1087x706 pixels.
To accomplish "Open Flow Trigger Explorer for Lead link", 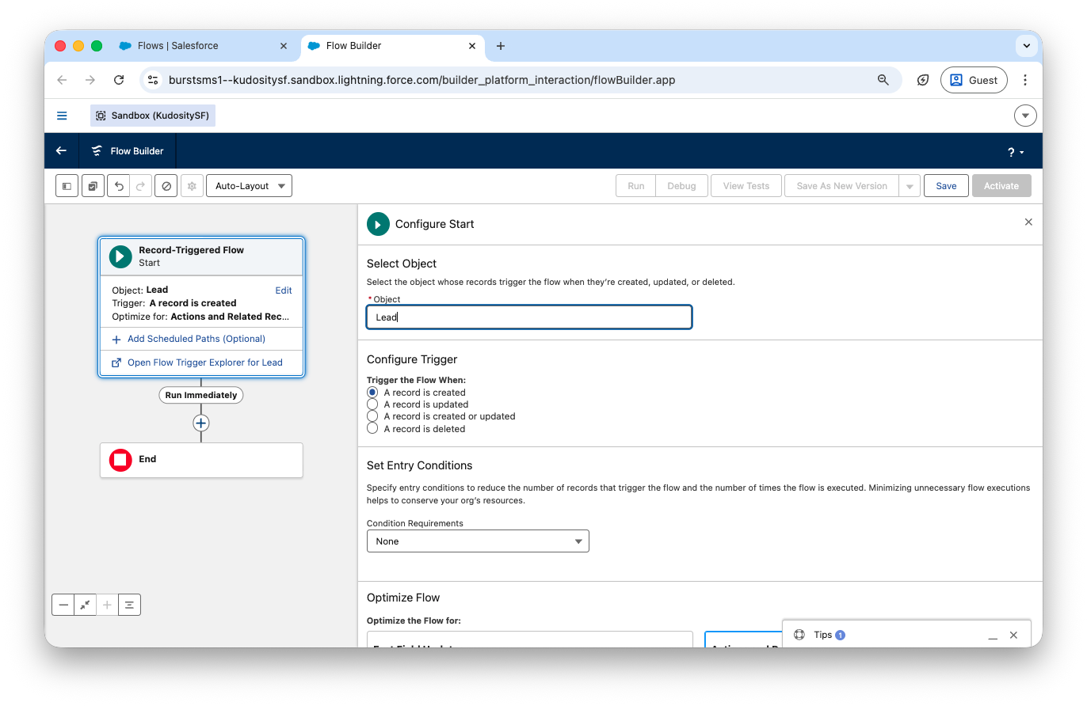I will pyautogui.click(x=204, y=362).
